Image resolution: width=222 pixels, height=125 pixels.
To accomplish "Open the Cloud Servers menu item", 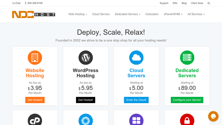I will pos(101,14).
